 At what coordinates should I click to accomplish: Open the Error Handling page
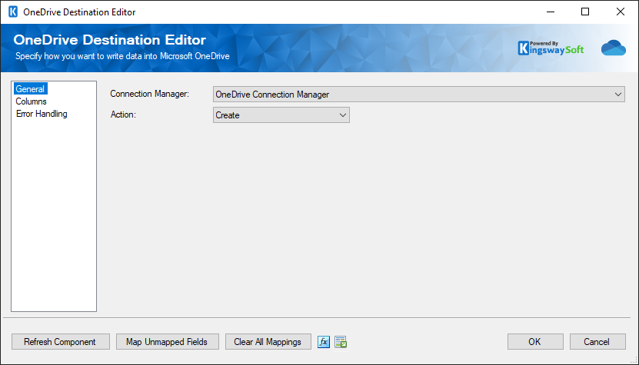pyautogui.click(x=42, y=114)
